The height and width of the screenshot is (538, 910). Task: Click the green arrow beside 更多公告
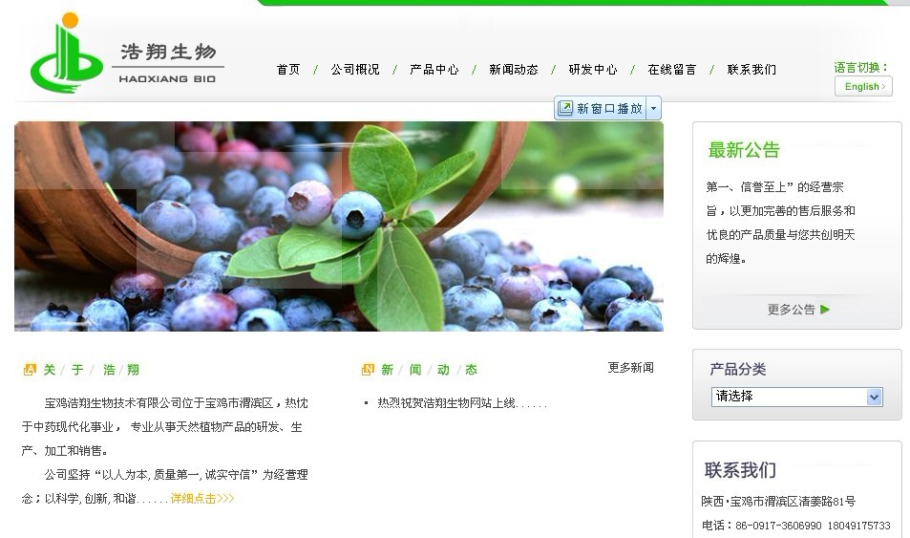click(825, 310)
